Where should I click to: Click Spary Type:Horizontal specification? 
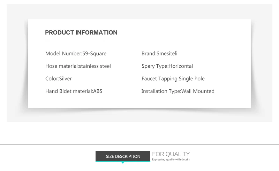[167, 66]
